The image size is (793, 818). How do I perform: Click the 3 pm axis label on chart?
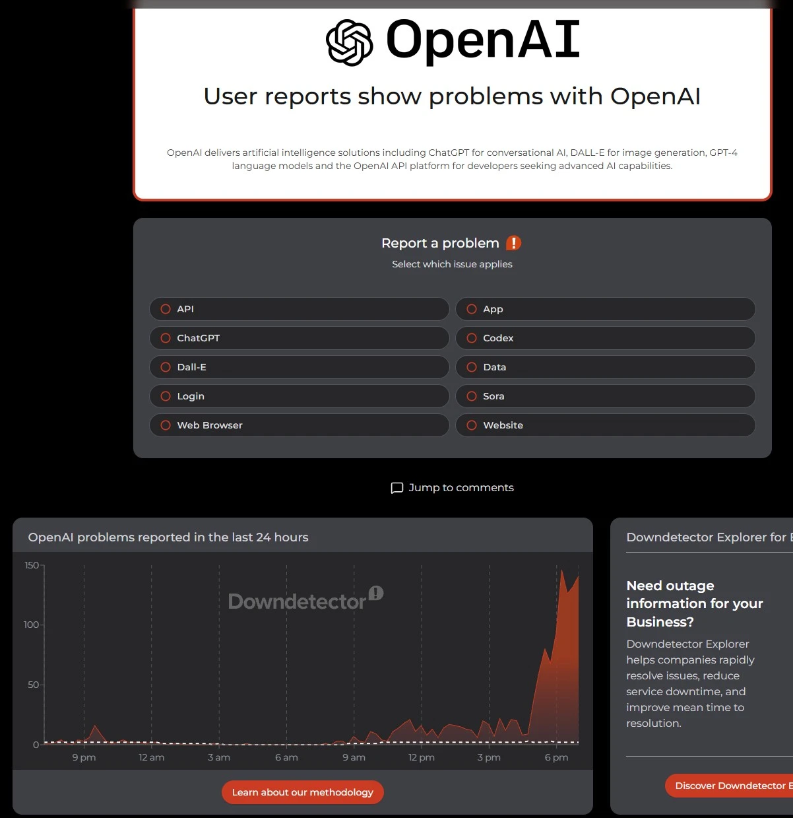pos(489,757)
